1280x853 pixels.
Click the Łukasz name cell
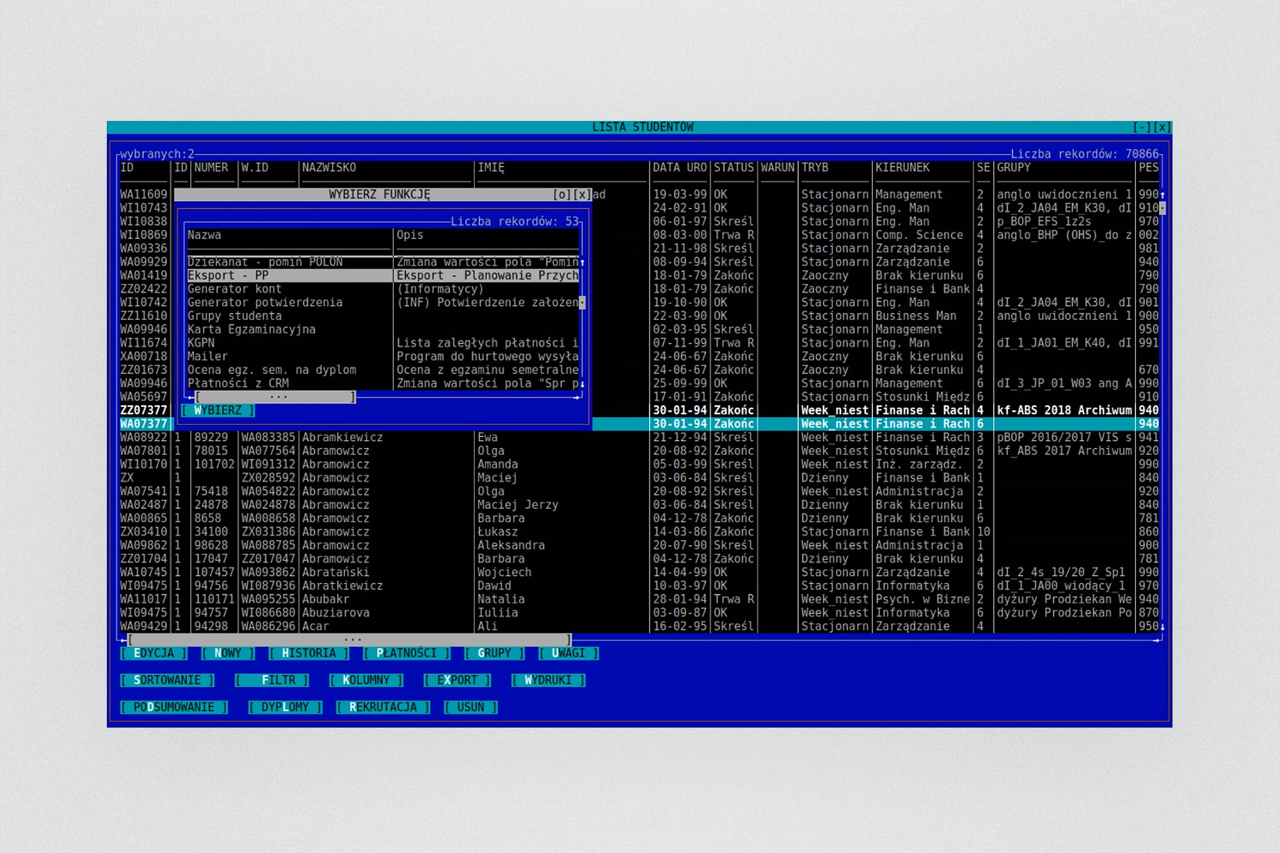coord(497,532)
